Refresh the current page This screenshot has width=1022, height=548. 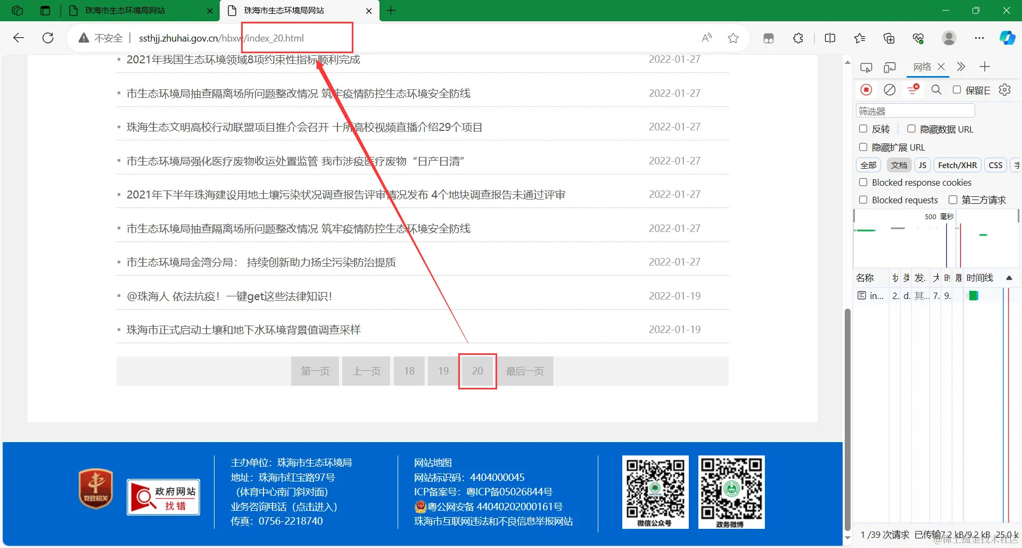pos(48,38)
